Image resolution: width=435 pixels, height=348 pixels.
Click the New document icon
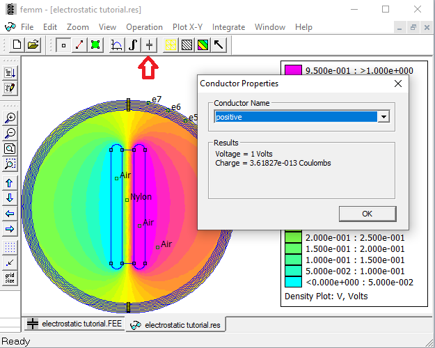point(16,45)
